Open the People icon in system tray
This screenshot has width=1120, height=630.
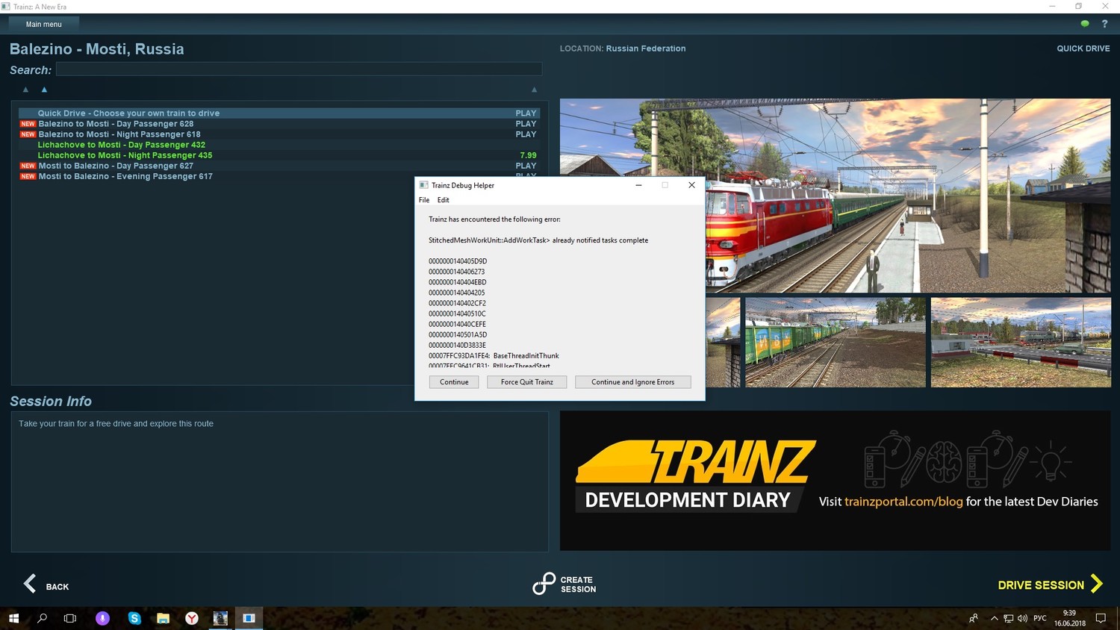(x=973, y=618)
